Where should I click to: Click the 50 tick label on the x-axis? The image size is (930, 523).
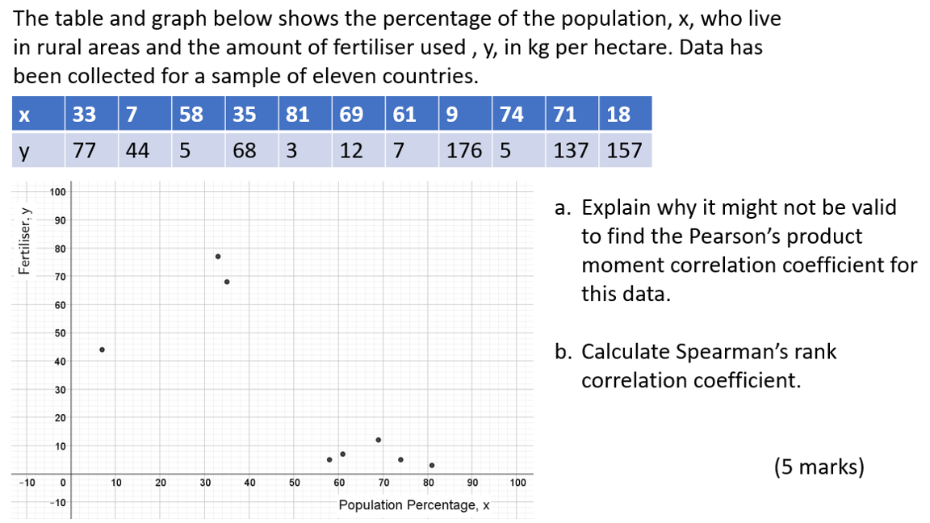tap(295, 483)
